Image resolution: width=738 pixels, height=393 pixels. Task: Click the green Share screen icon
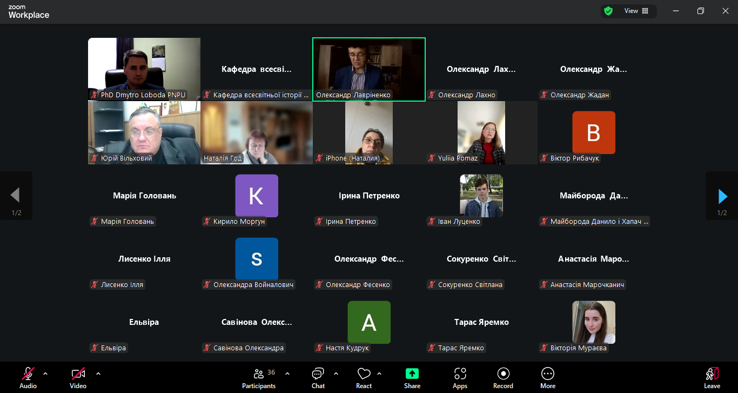click(412, 374)
